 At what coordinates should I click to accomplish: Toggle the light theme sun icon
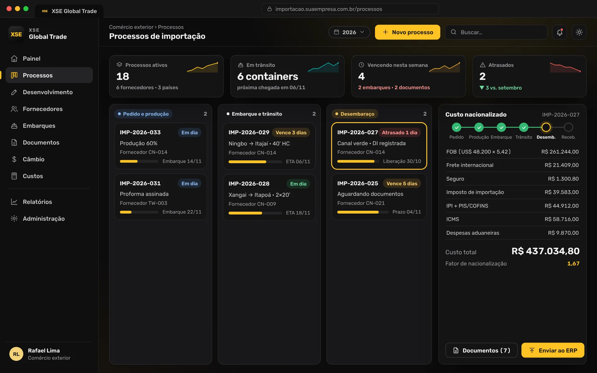tap(579, 32)
